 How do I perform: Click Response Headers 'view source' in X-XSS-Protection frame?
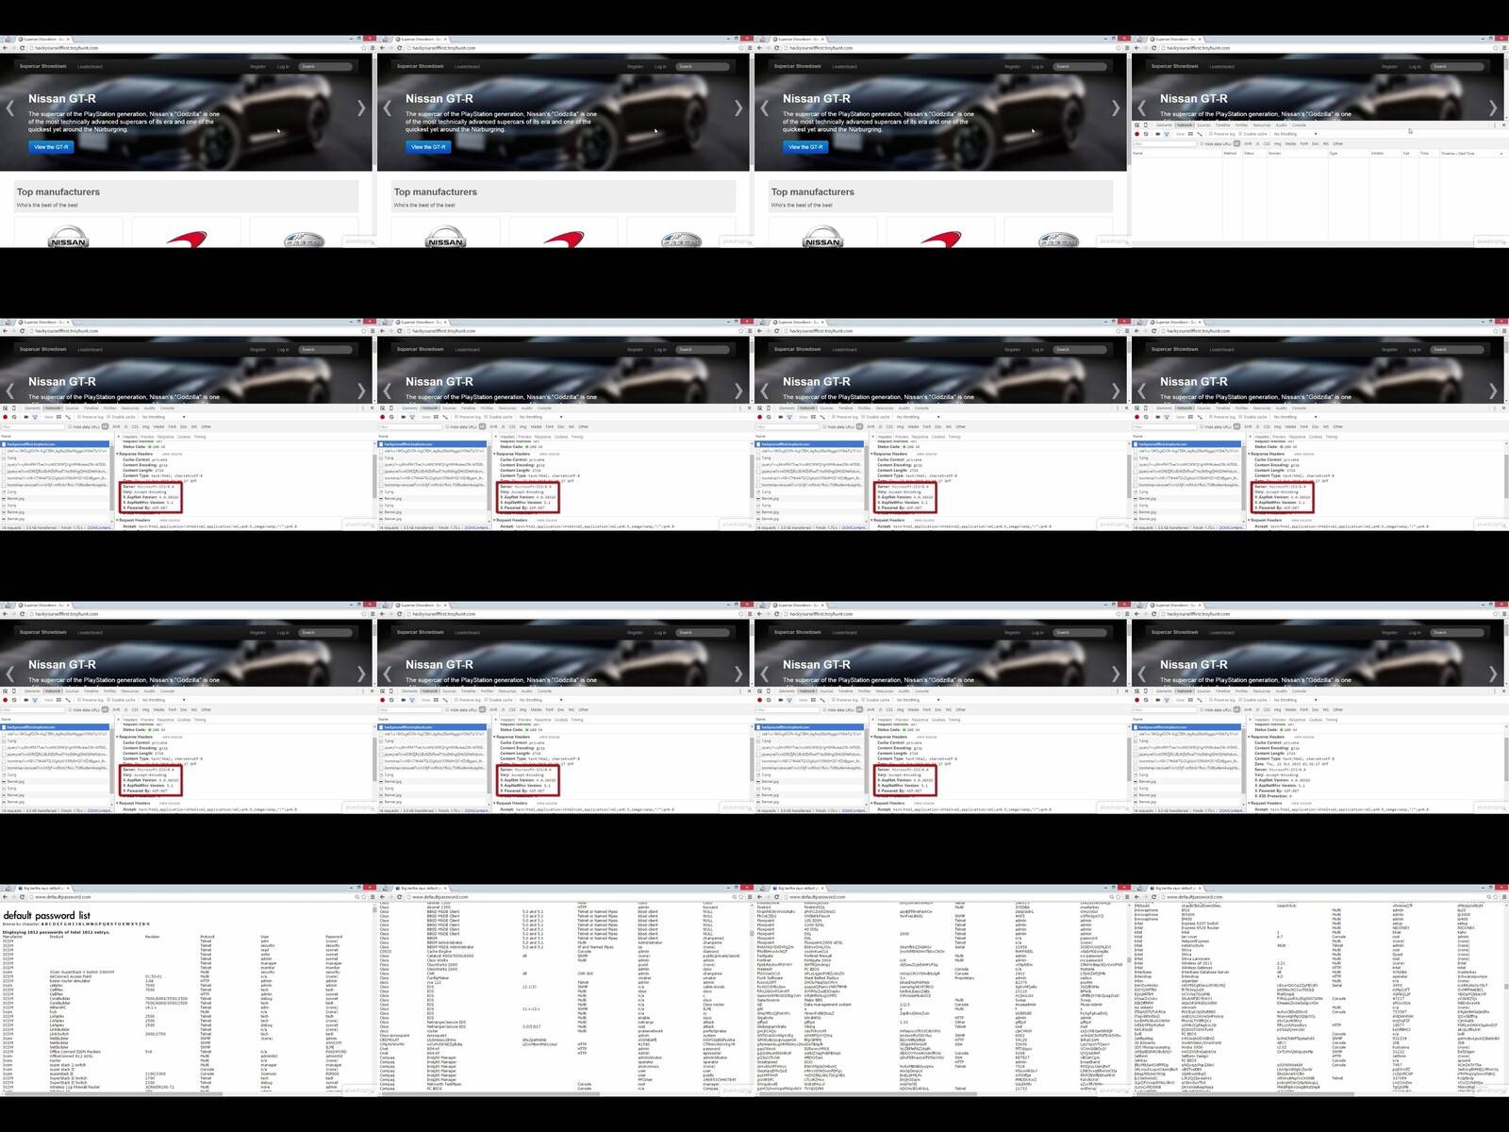coord(1302,737)
